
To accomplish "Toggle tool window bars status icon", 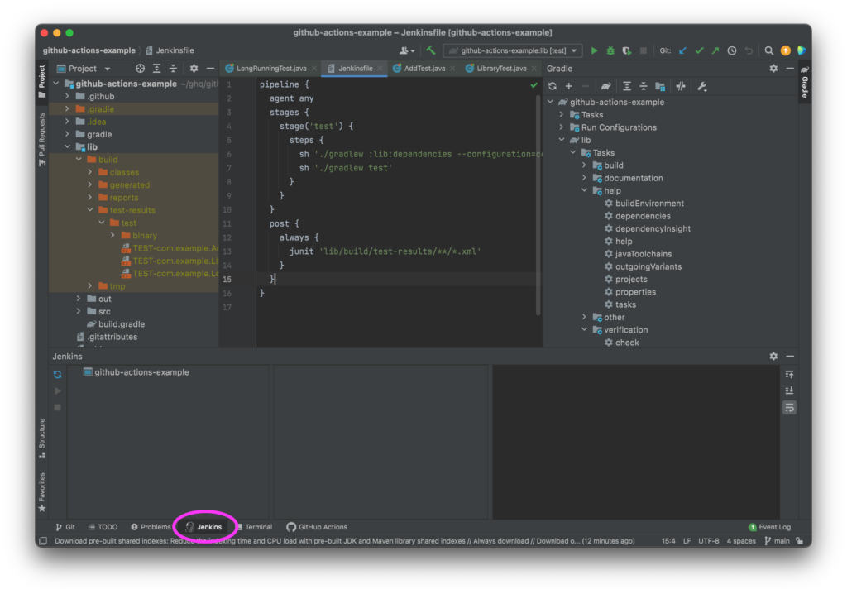I will point(43,541).
